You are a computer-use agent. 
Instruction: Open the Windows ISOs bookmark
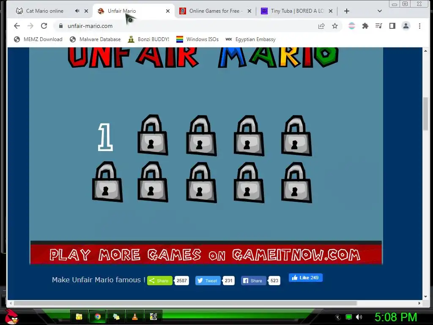pos(197,39)
